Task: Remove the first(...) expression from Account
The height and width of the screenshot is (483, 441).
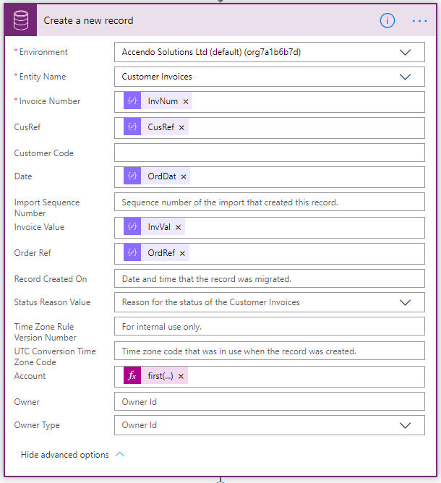Action: click(181, 377)
